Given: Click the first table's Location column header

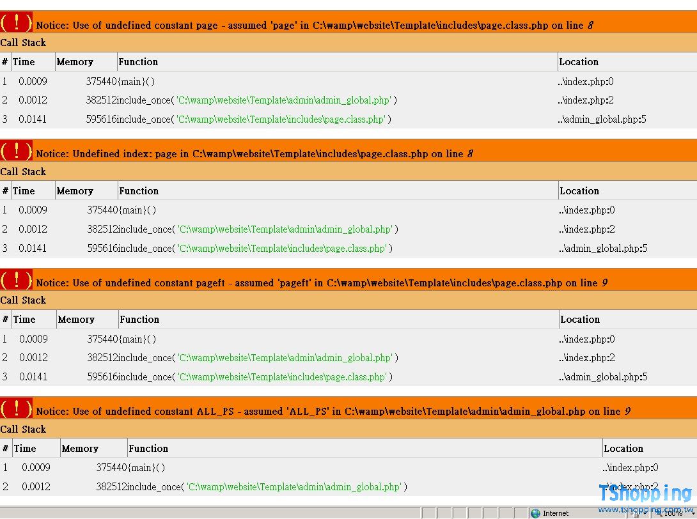Looking at the screenshot, I should [x=579, y=62].
